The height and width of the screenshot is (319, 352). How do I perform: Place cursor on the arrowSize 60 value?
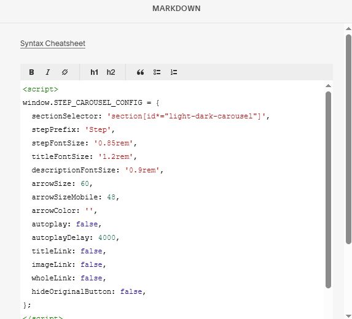coord(85,183)
